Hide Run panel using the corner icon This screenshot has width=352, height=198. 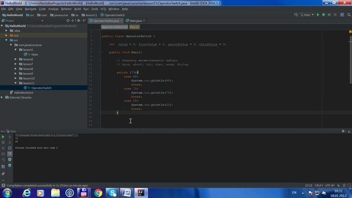pos(349,131)
